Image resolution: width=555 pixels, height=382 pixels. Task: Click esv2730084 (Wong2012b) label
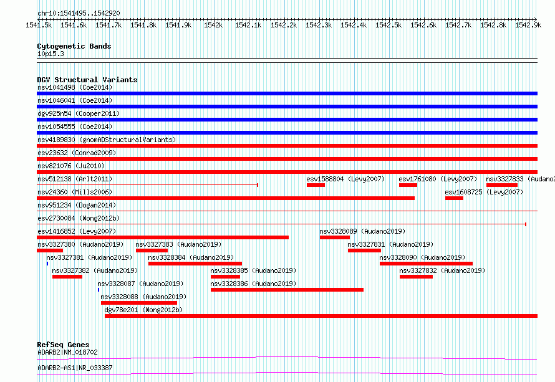click(x=79, y=218)
